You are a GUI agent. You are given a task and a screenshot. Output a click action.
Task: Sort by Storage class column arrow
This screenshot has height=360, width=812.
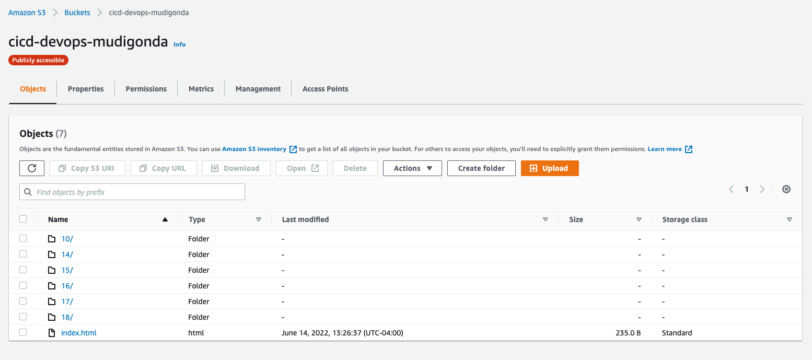point(790,219)
